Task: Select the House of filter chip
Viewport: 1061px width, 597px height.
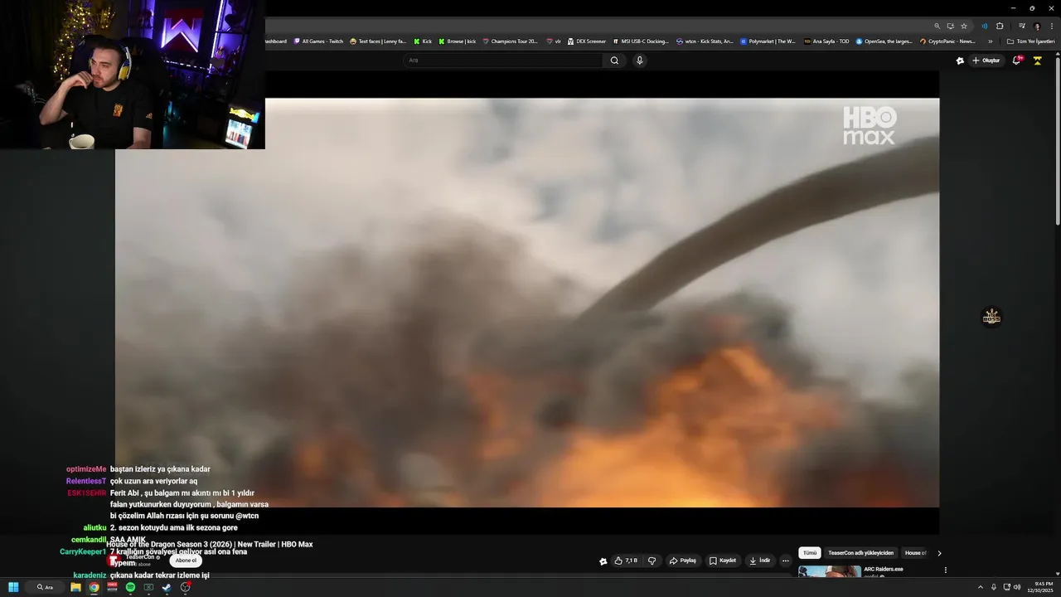Action: (915, 553)
